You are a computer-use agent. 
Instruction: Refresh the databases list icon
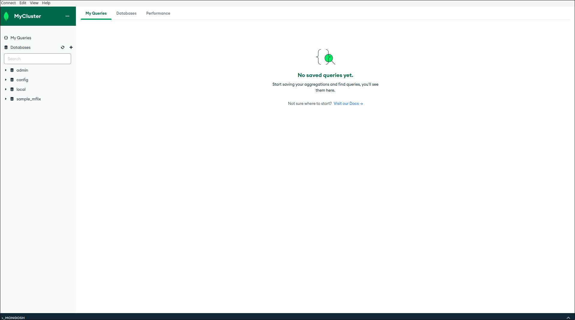click(63, 47)
